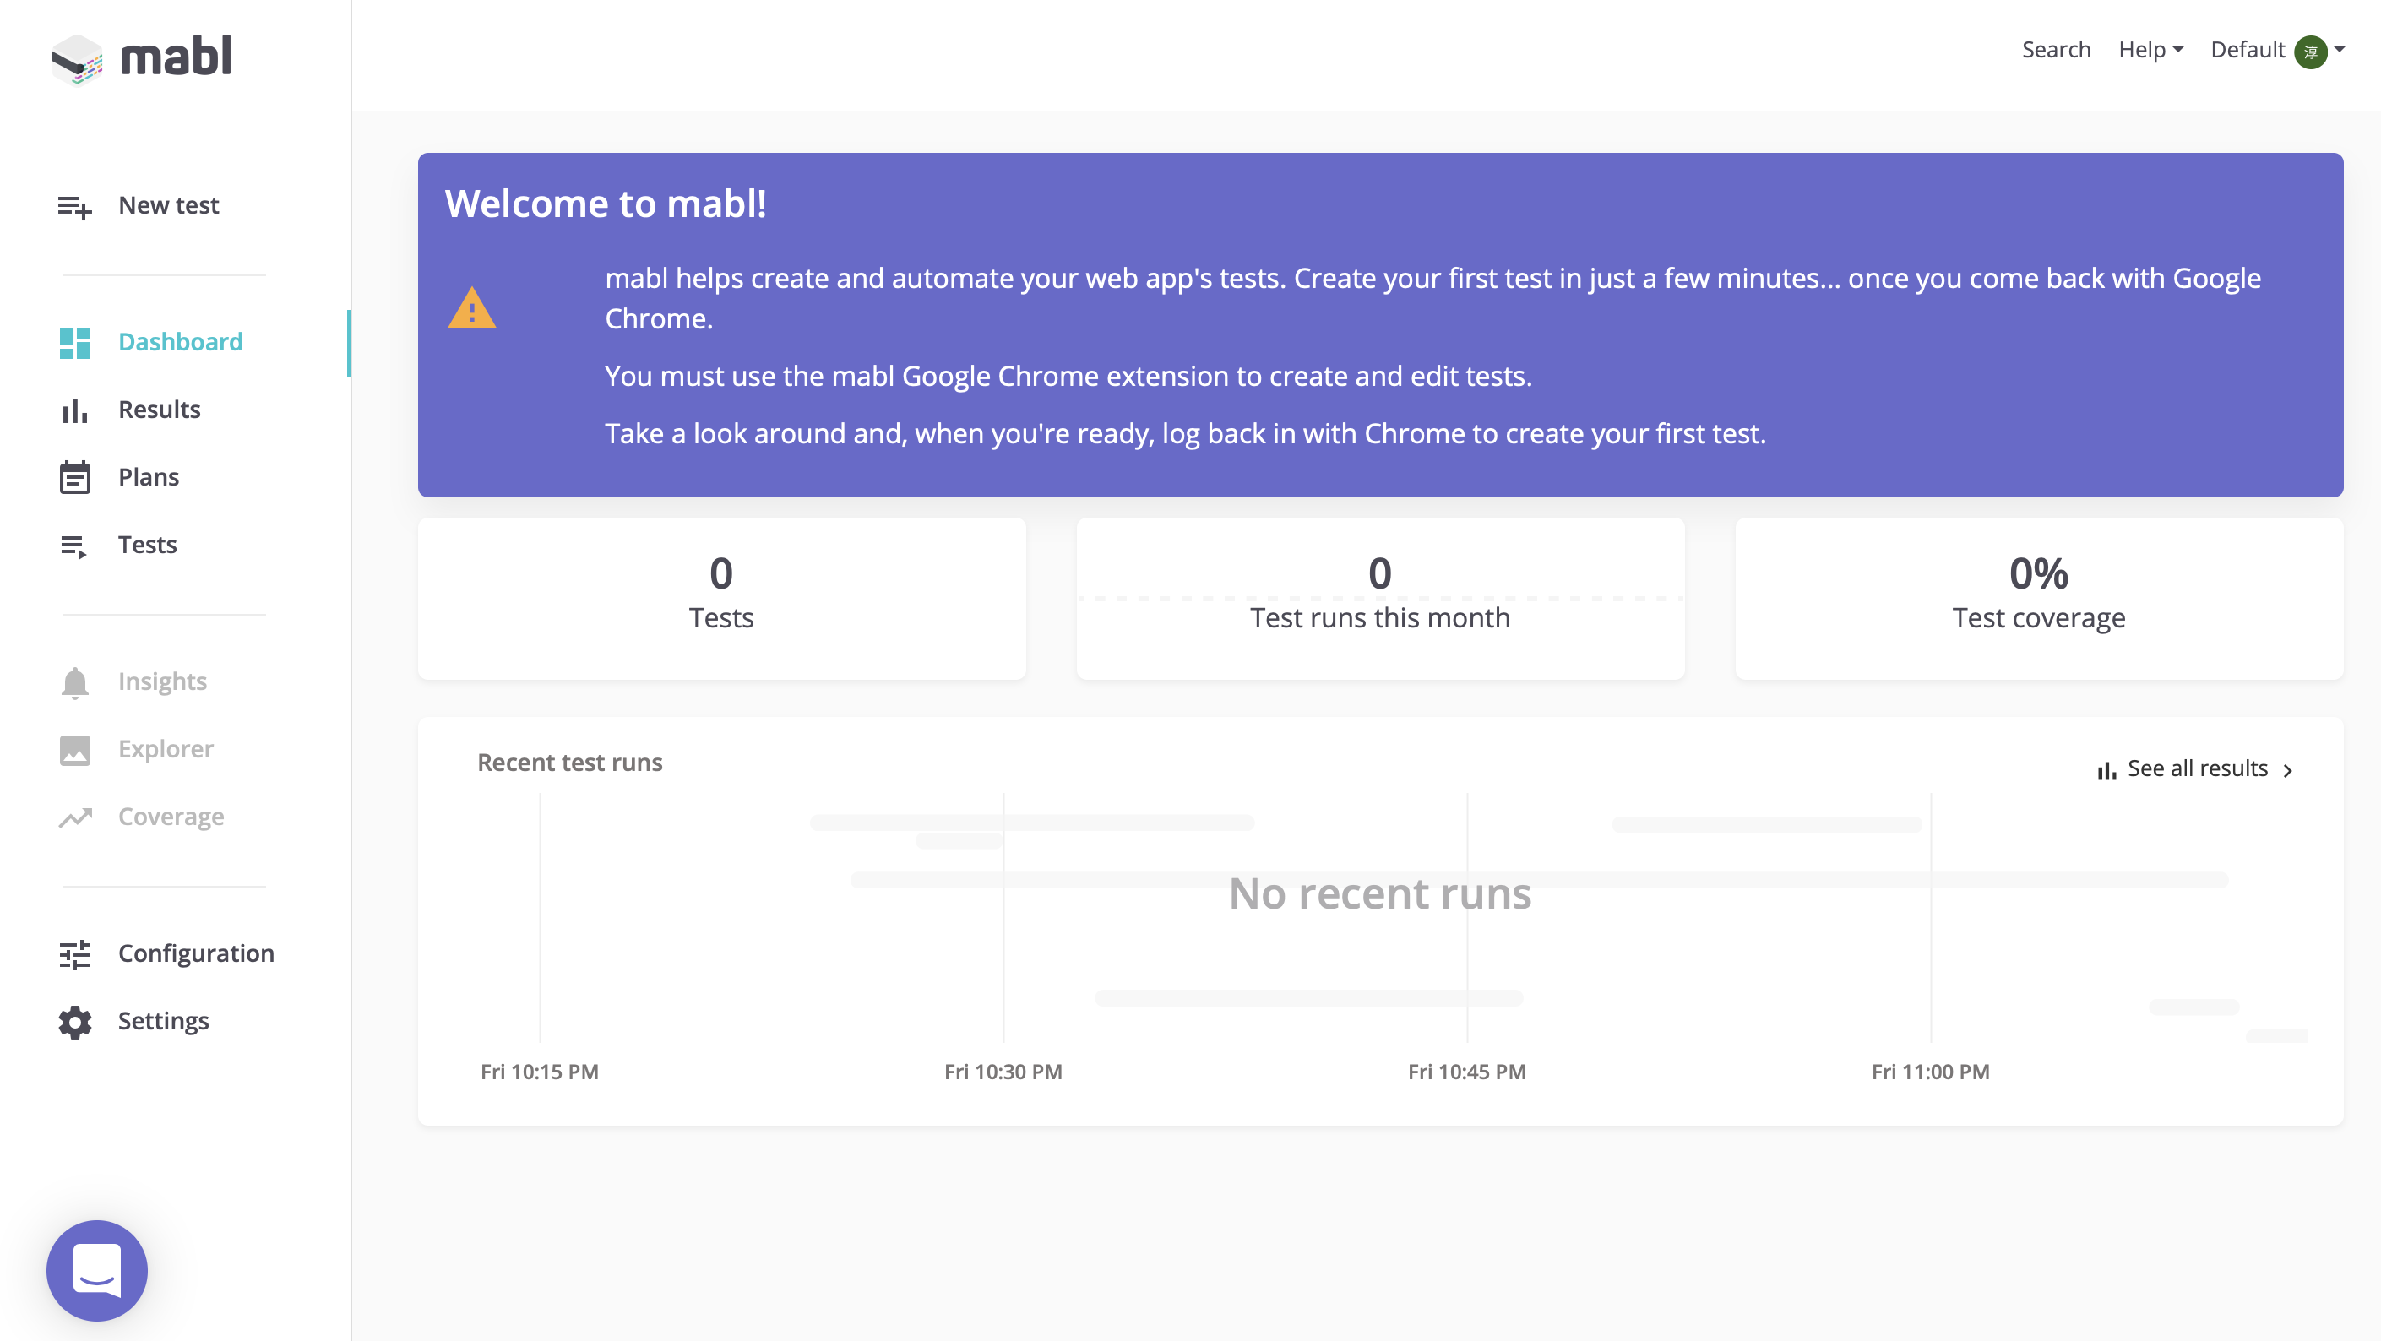This screenshot has width=2381, height=1341.
Task: Click the bar chart icon beside See all results
Action: pos(2106,770)
